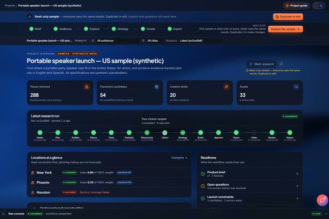Screen dimensions: 329x219
Task: Select the Strategy step marker in timeline
Action: (182, 133)
